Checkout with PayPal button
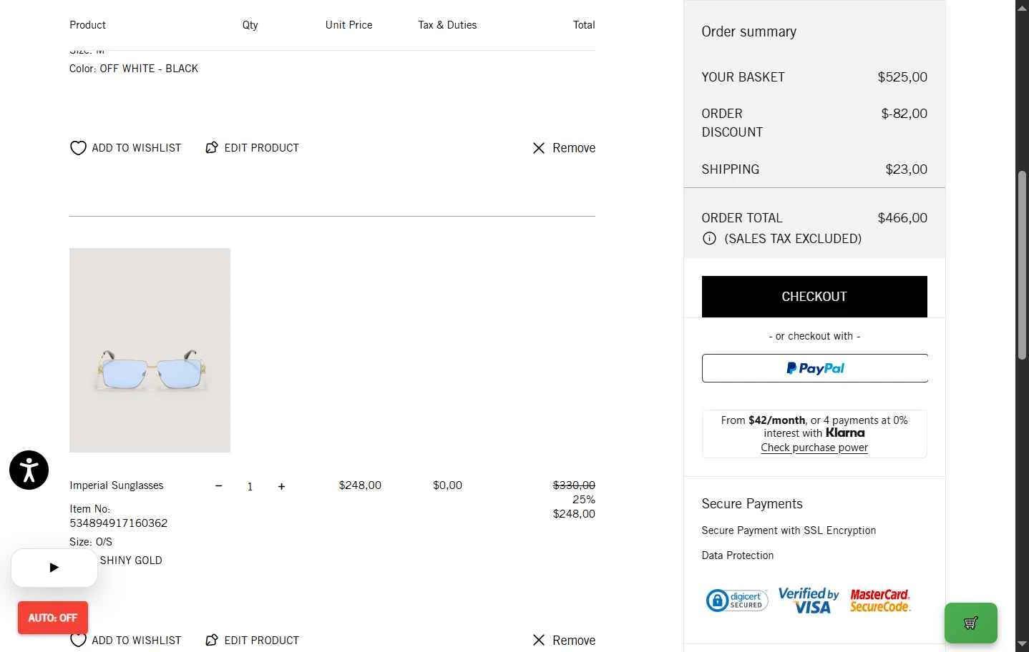The height and width of the screenshot is (652, 1029). 814,368
